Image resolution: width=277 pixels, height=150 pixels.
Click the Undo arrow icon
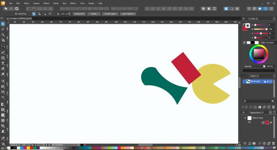coord(5,9)
